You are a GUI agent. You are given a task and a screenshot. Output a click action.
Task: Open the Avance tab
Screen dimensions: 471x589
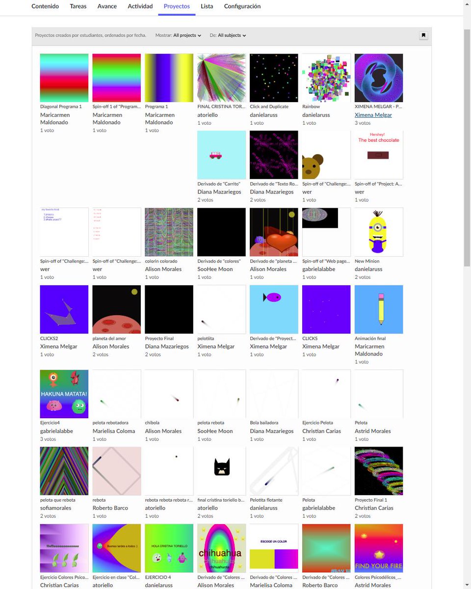[x=107, y=6]
